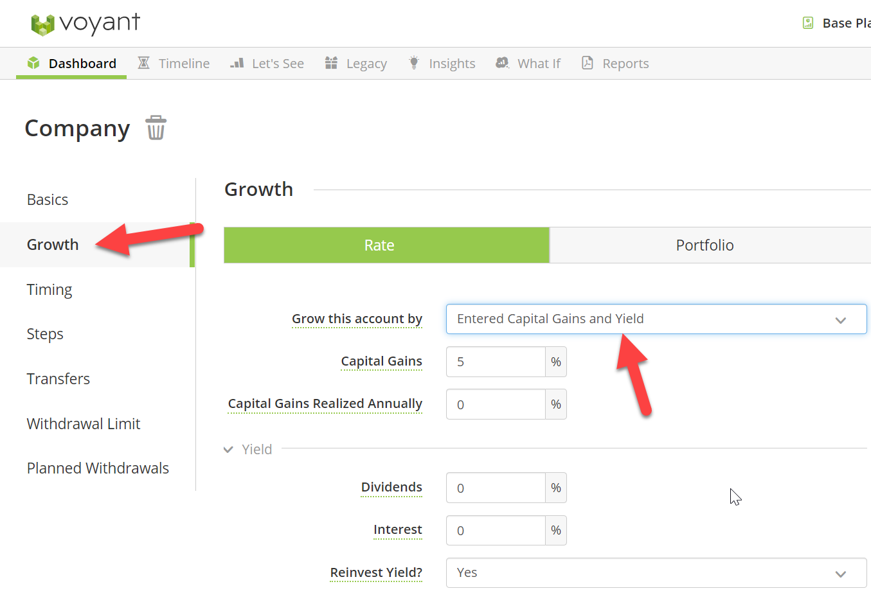Click the Insights lightbulb icon
The image size is (871, 602).
pos(414,62)
